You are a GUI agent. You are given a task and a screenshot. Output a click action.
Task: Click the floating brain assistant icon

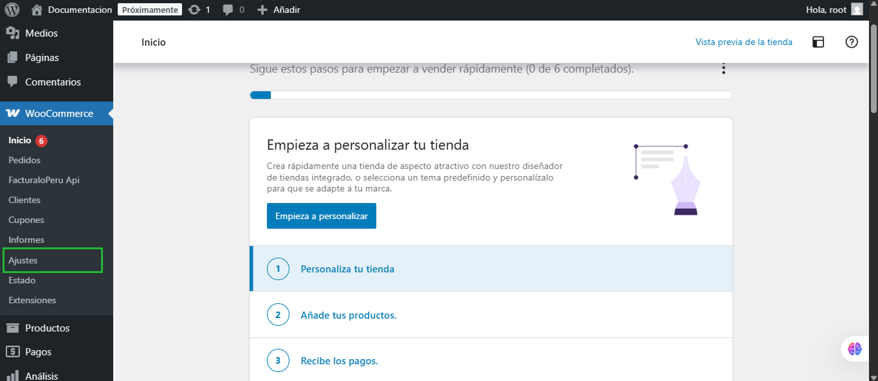[855, 349]
